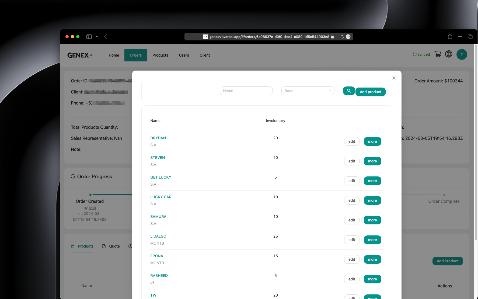Screen dimensions: 478x299
Task: Click more for GET LUCKY row
Action: 372,181
